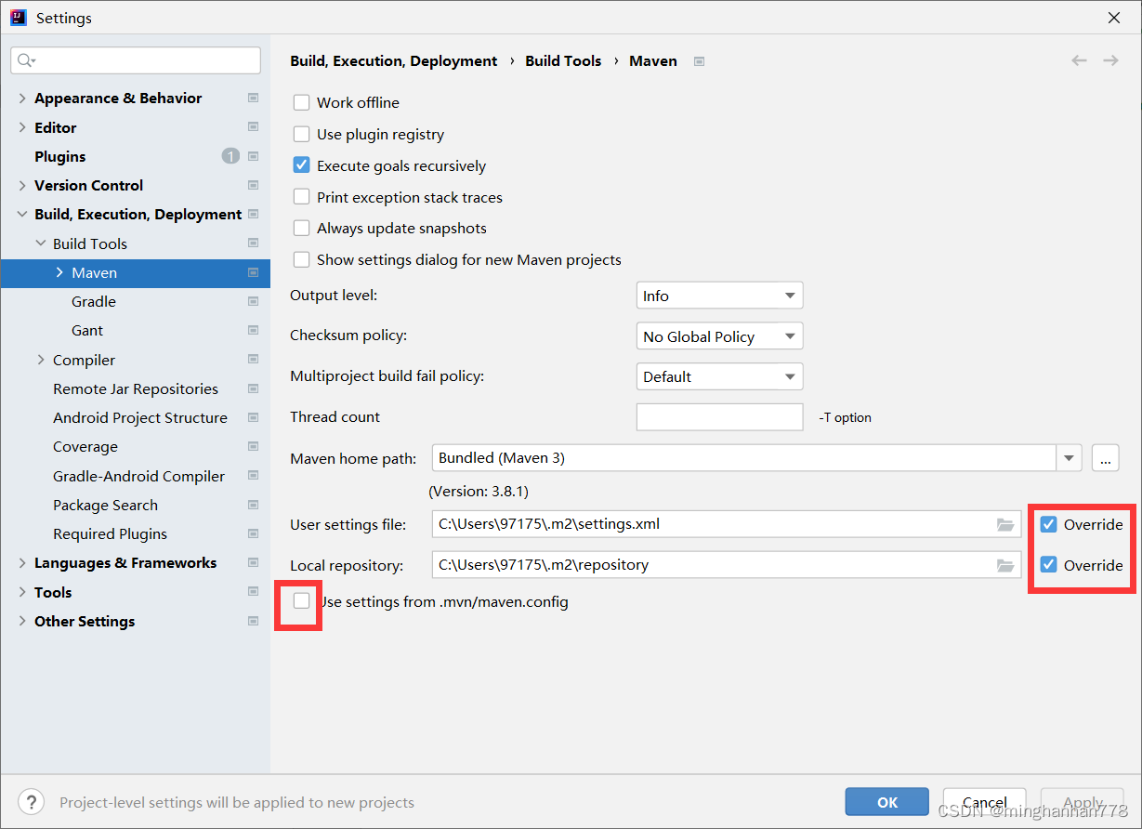The image size is (1142, 829).
Task: Click the Thread count input field
Action: click(x=719, y=417)
